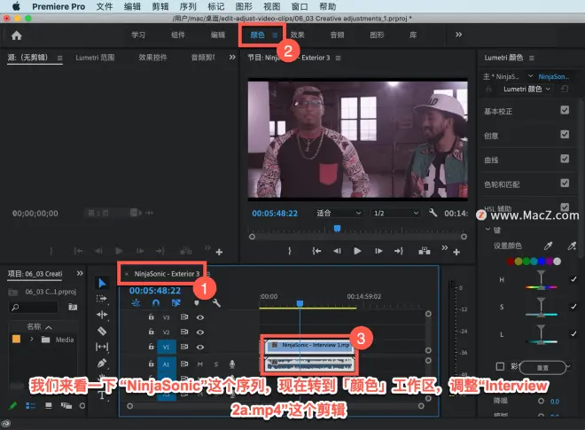Toggle L range checkmark
The height and width of the screenshot is (430, 585).
point(573,333)
